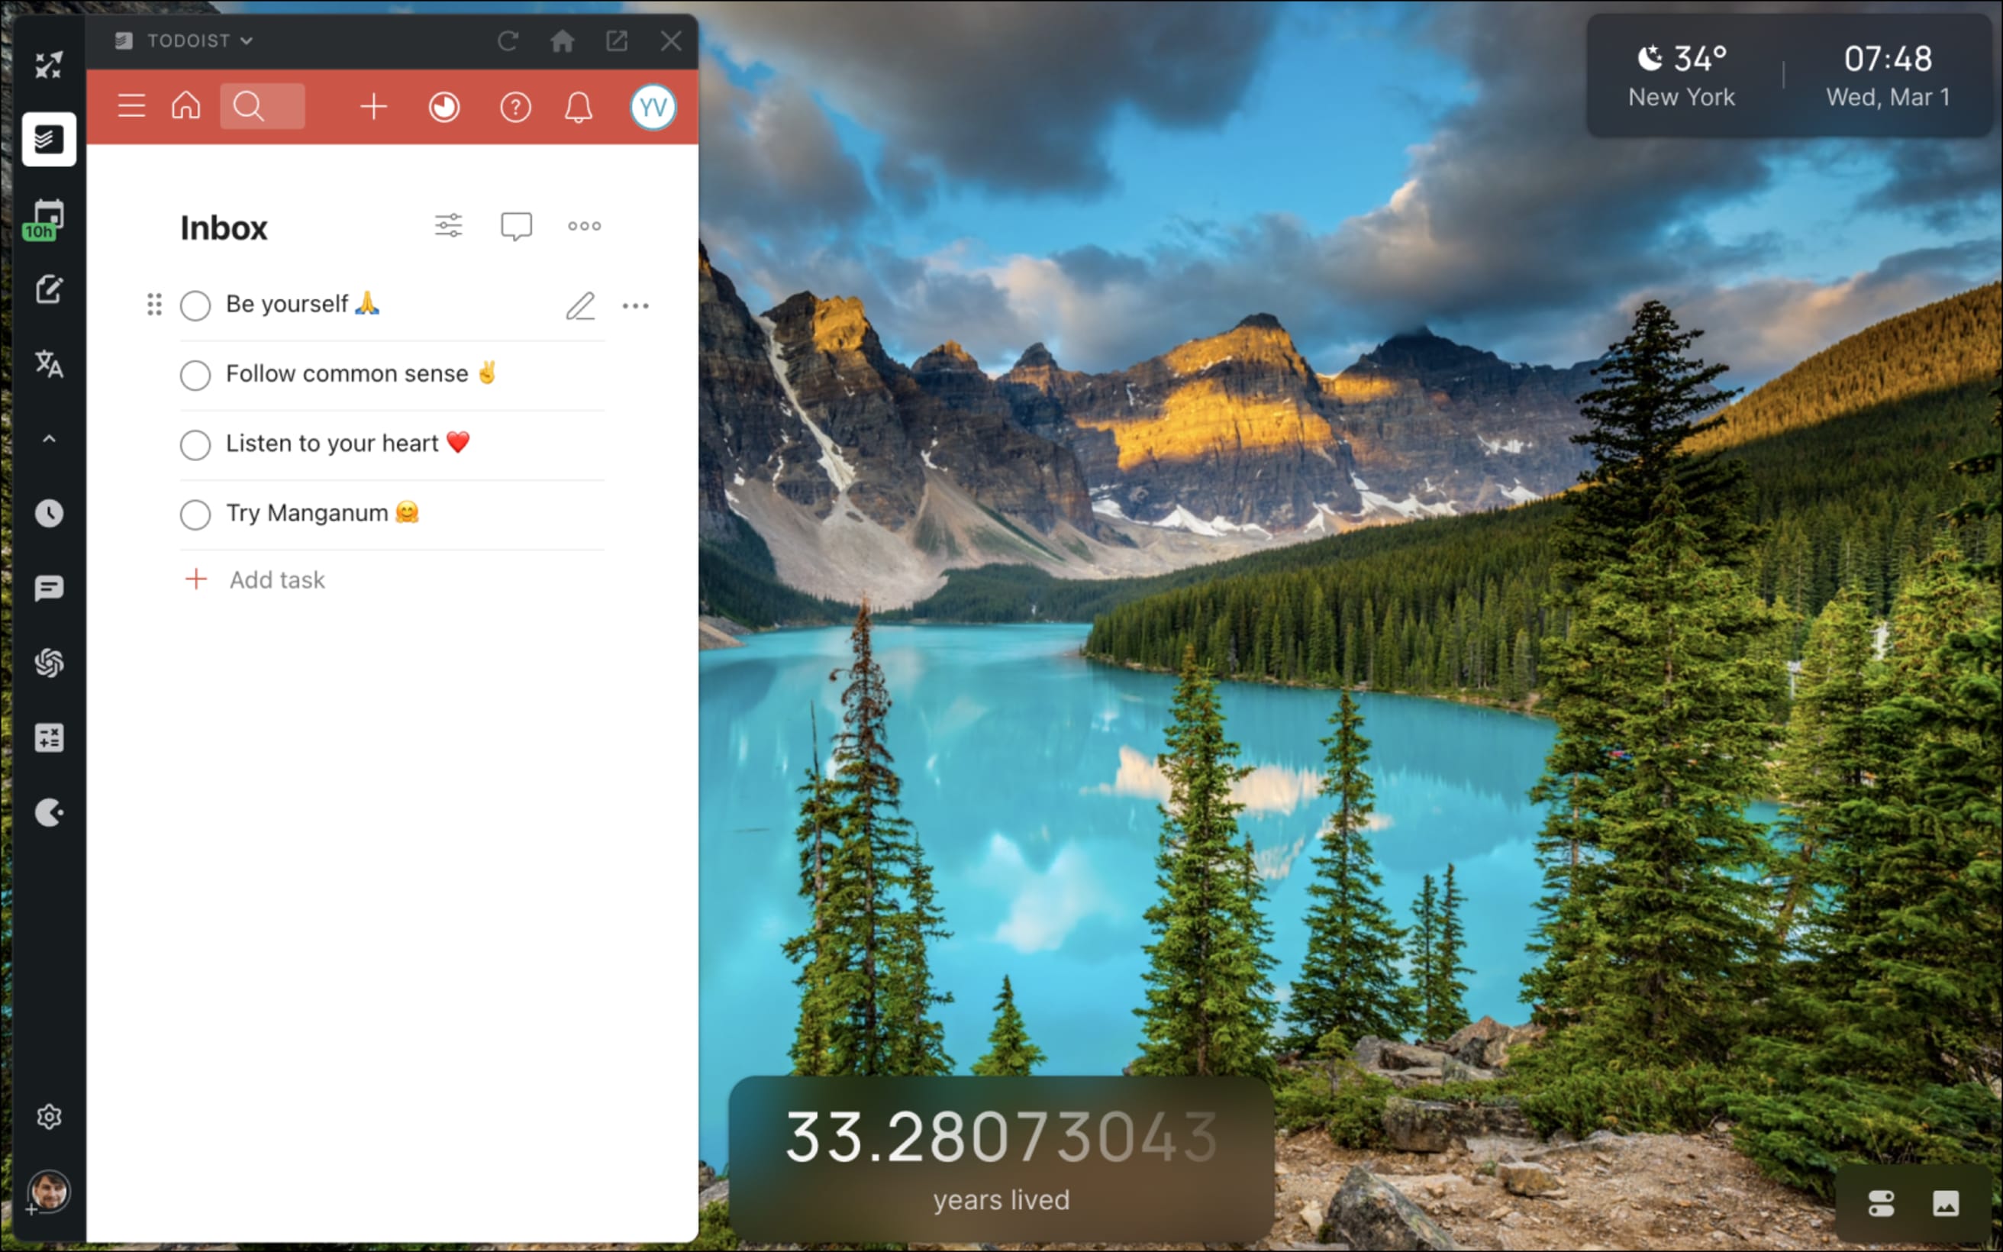2003x1252 pixels.
Task: Expand the Todoist hamburger menu
Action: pos(130,107)
